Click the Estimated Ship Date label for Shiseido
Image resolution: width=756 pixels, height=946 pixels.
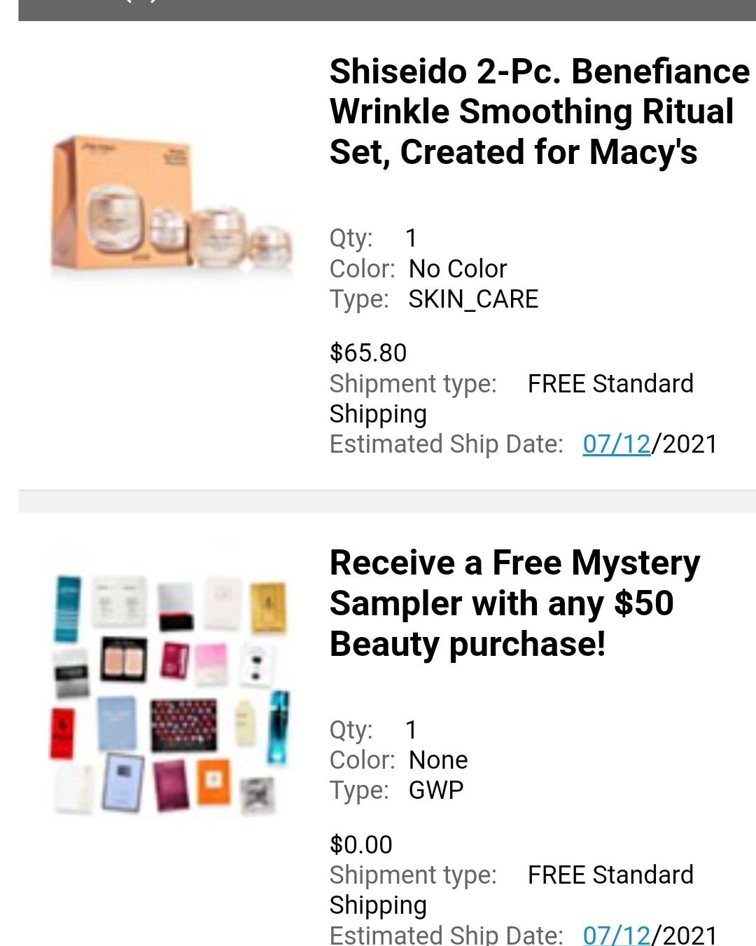[446, 444]
